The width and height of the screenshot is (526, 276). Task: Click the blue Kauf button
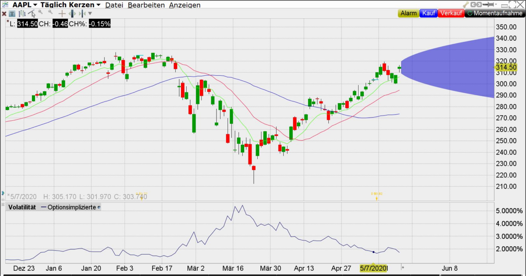pyautogui.click(x=428, y=13)
